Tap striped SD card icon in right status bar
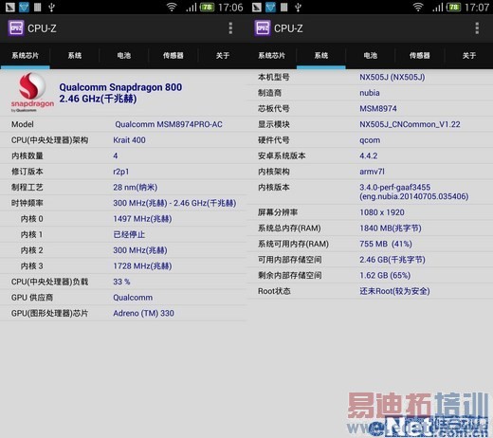 coord(284,7)
